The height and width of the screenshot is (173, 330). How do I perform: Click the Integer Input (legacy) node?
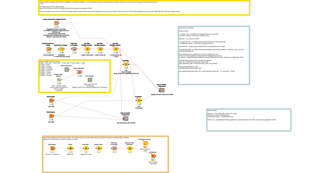59,80
